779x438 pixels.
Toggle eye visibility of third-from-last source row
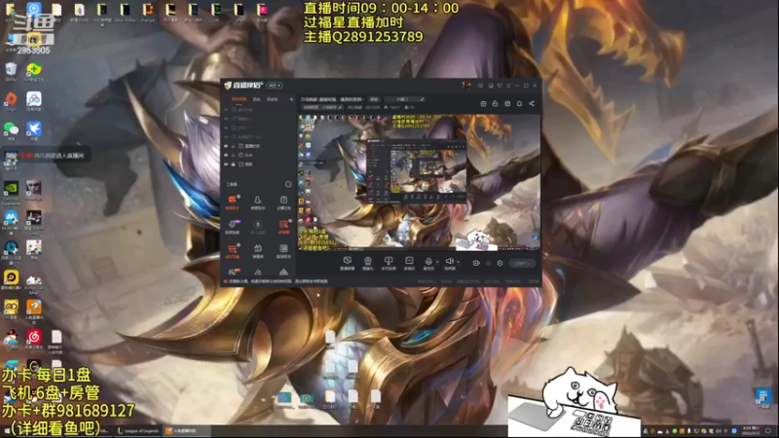tap(226, 146)
